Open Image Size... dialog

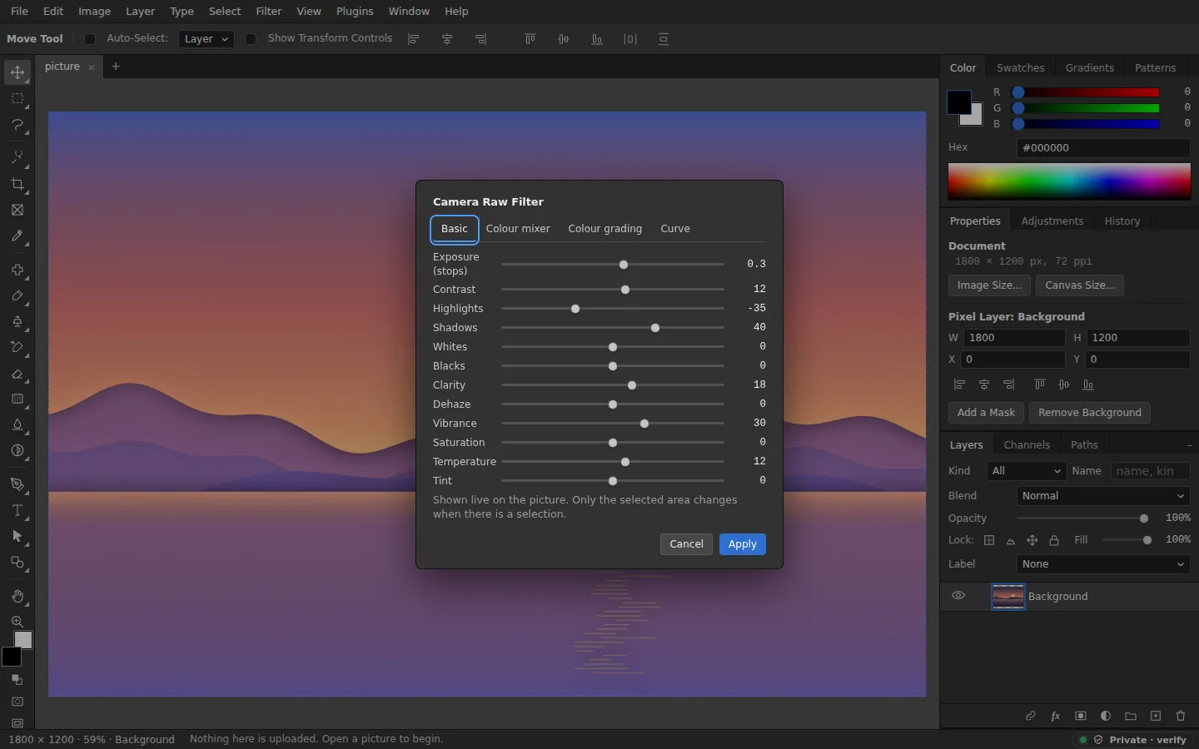pyautogui.click(x=989, y=285)
